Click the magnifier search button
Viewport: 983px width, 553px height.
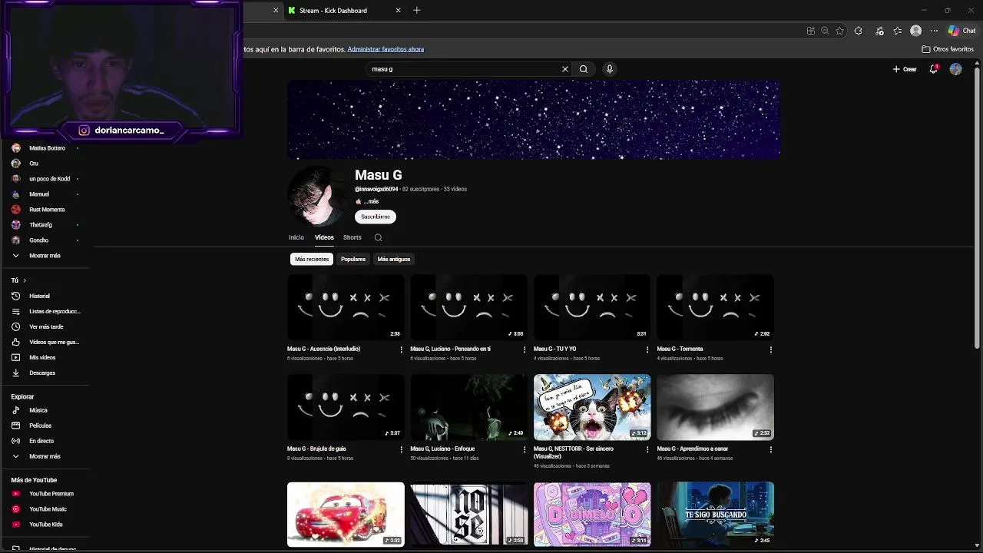tap(584, 69)
